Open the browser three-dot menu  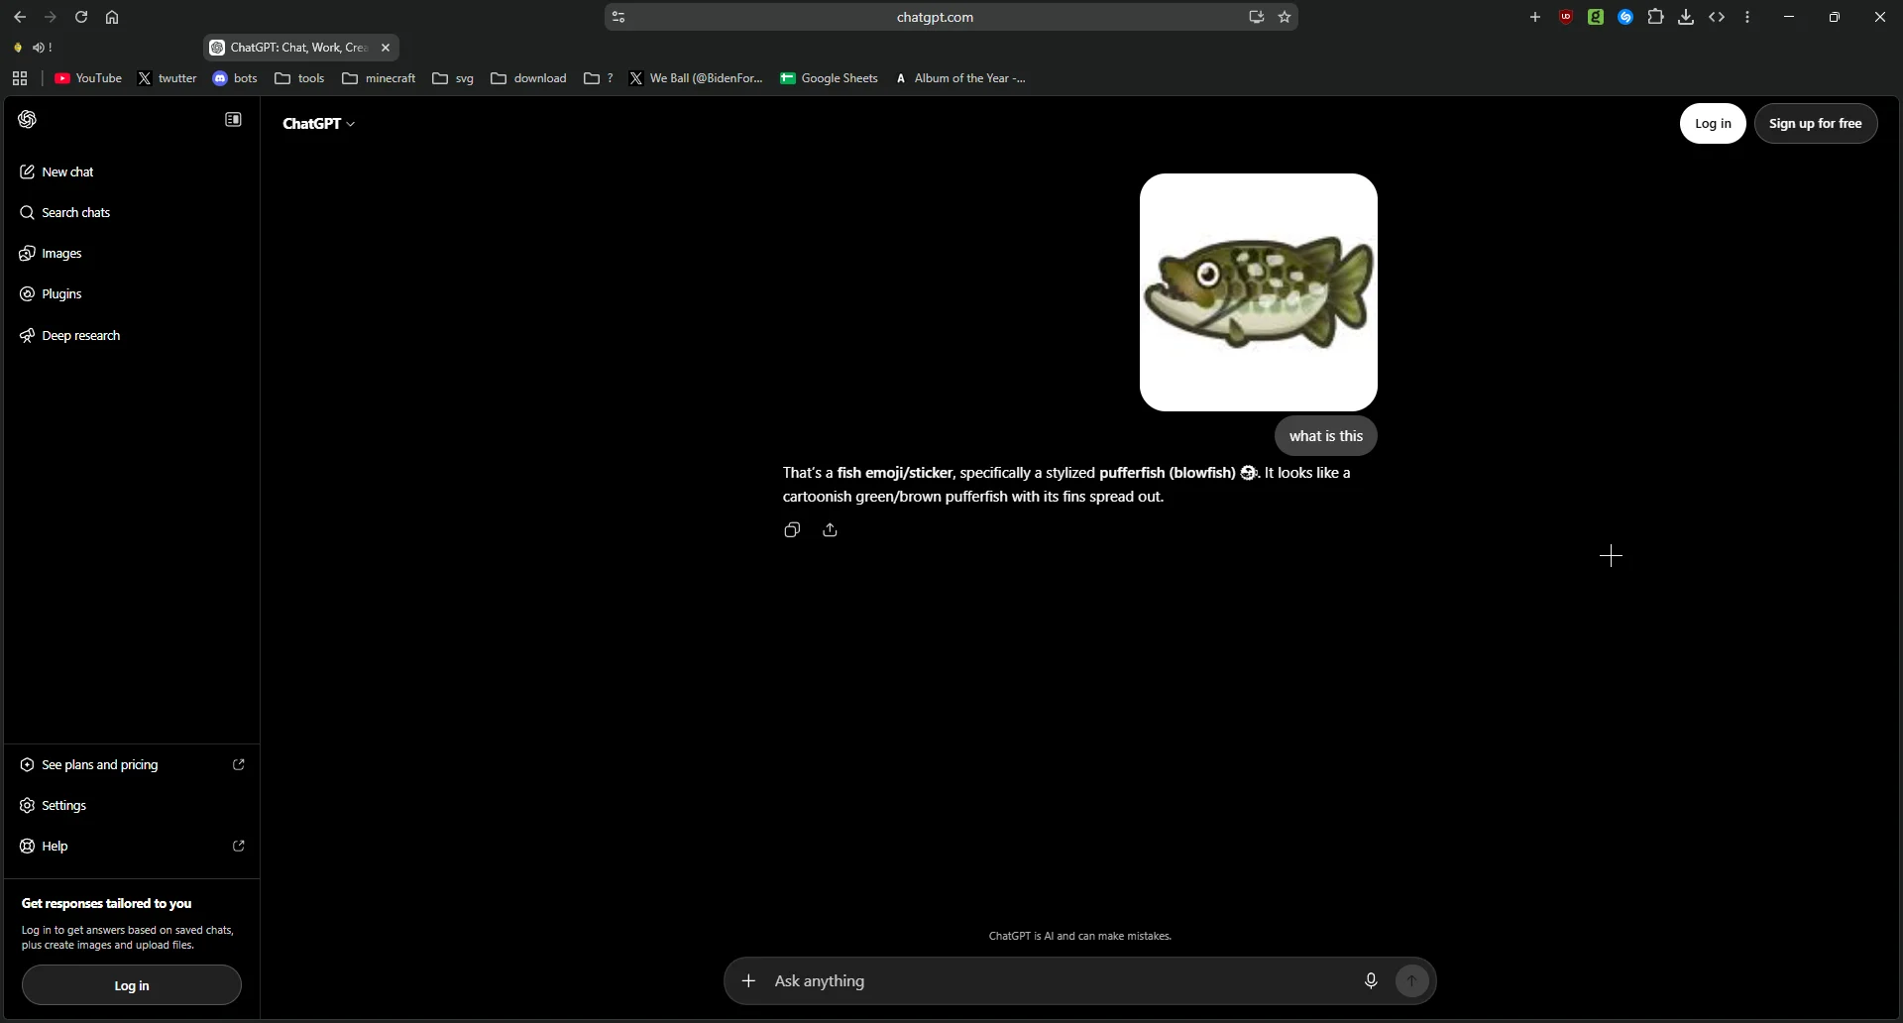pyautogui.click(x=1747, y=17)
